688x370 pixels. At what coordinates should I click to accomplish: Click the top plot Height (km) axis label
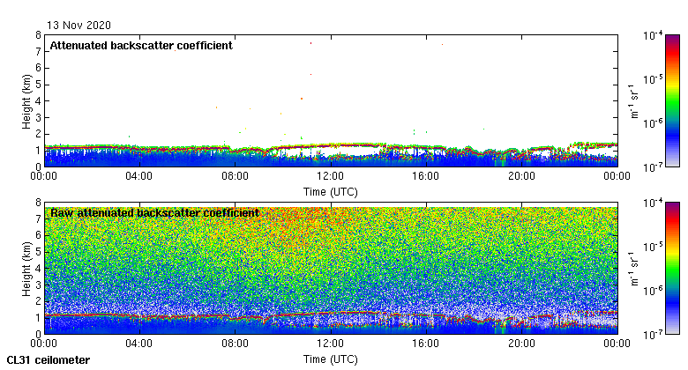26,101
